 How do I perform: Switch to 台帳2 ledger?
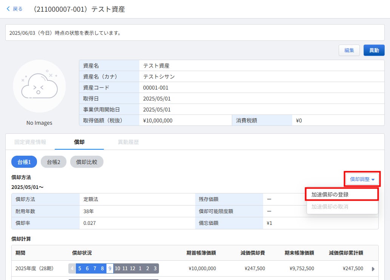pyautogui.click(x=54, y=162)
